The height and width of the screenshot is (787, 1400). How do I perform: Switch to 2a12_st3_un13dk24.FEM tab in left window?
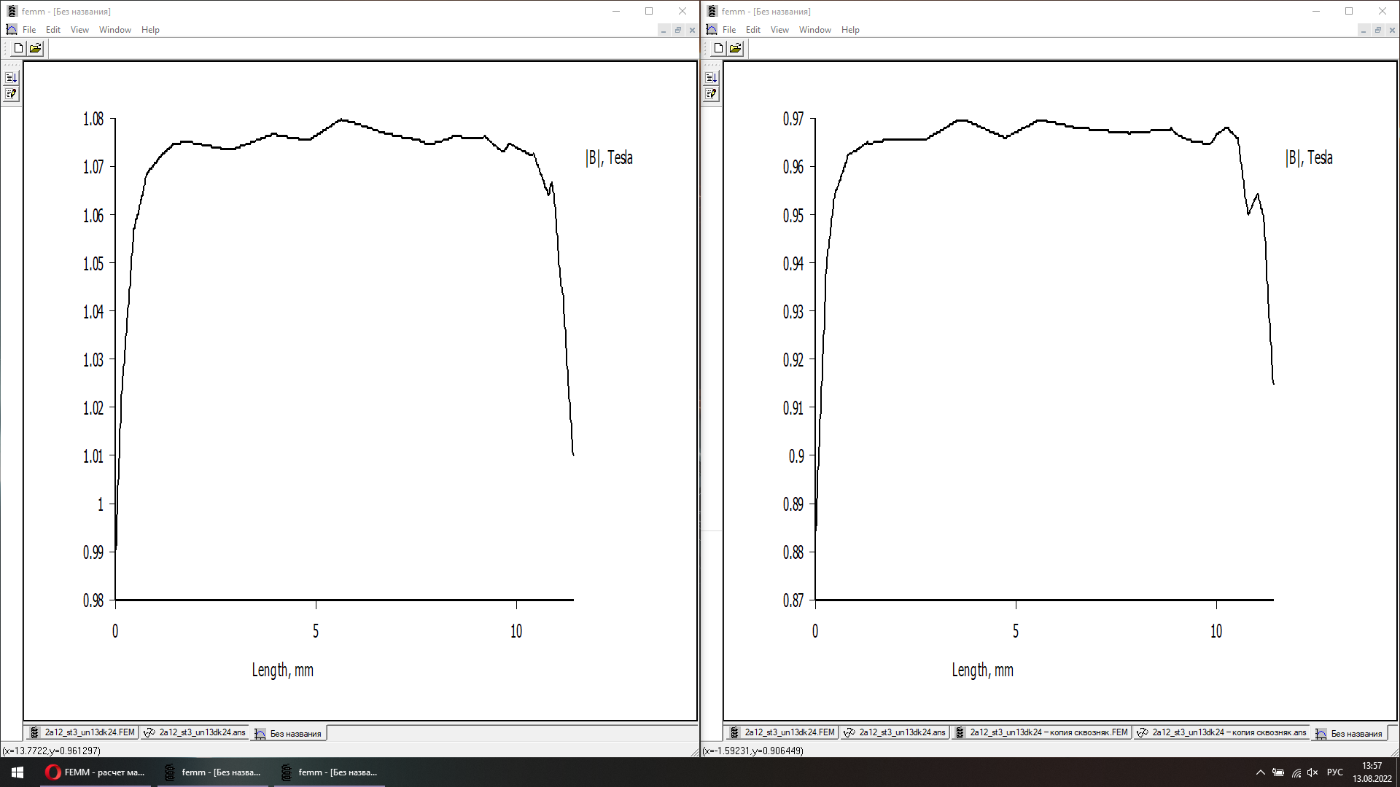[83, 732]
